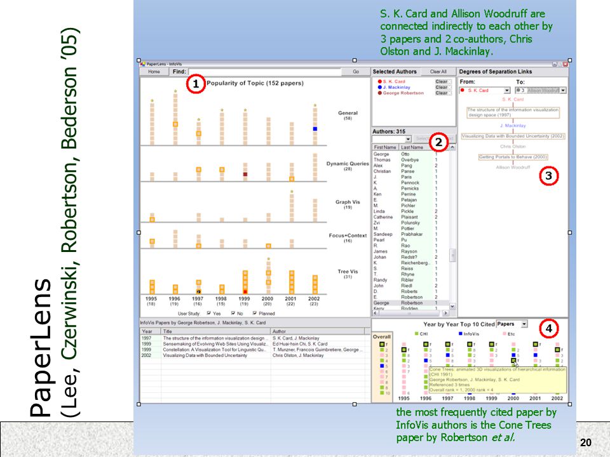
Task: Click red dot beside S. K. Card in Selected Authors
Action: click(x=380, y=82)
